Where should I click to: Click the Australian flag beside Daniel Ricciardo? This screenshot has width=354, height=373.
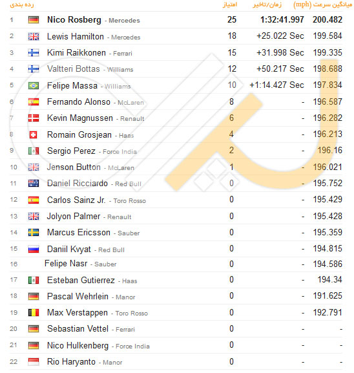(34, 183)
